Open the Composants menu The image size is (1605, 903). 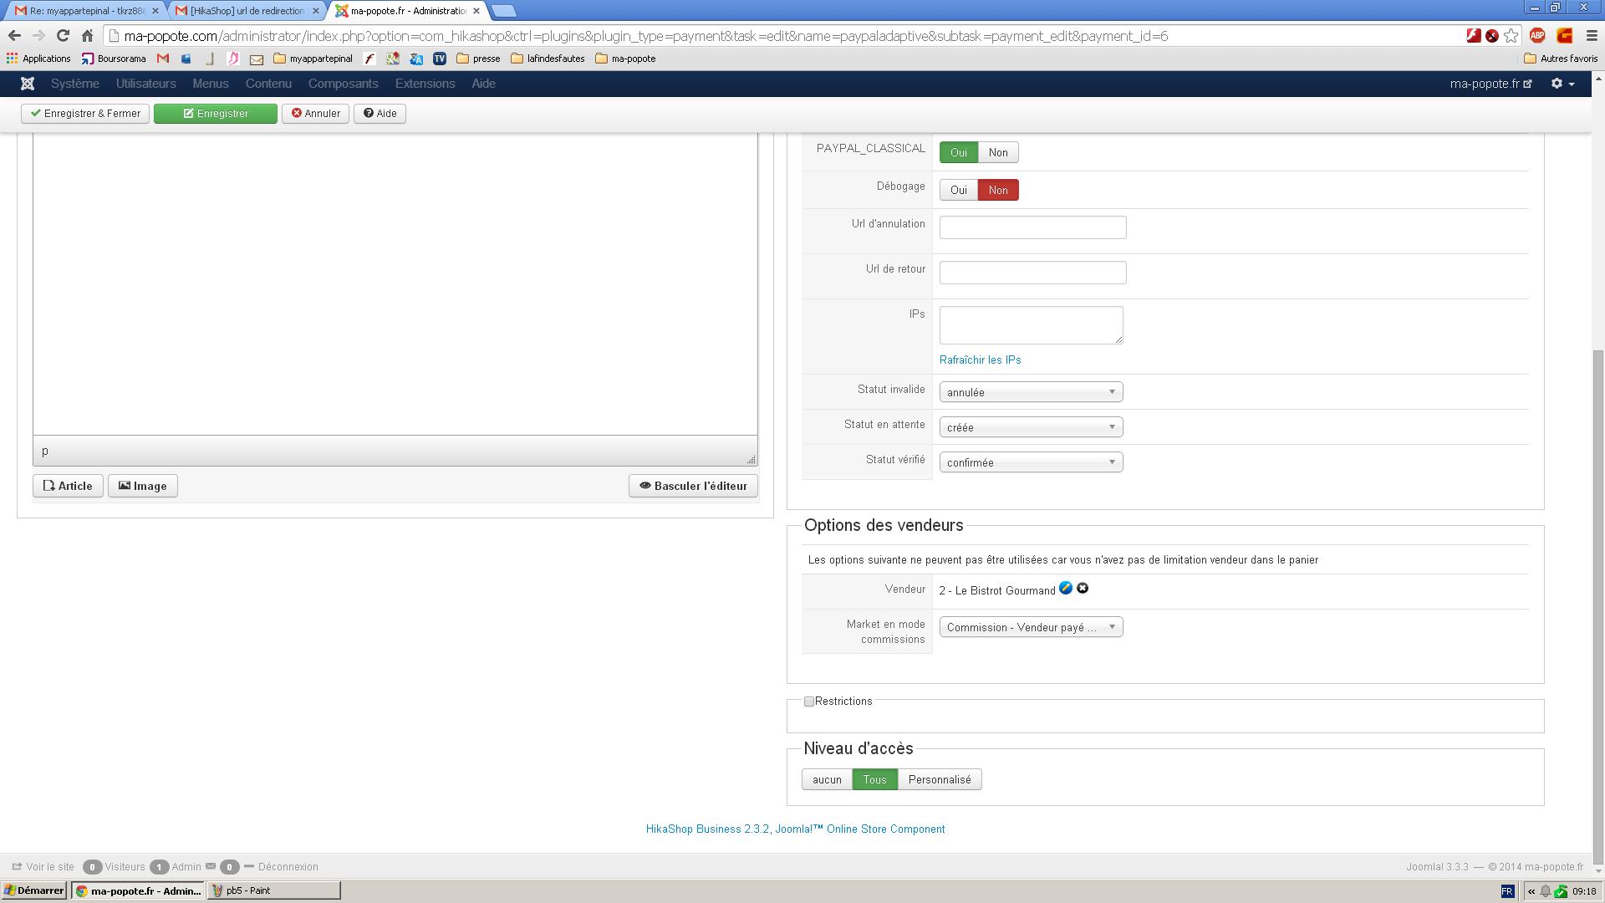[343, 84]
